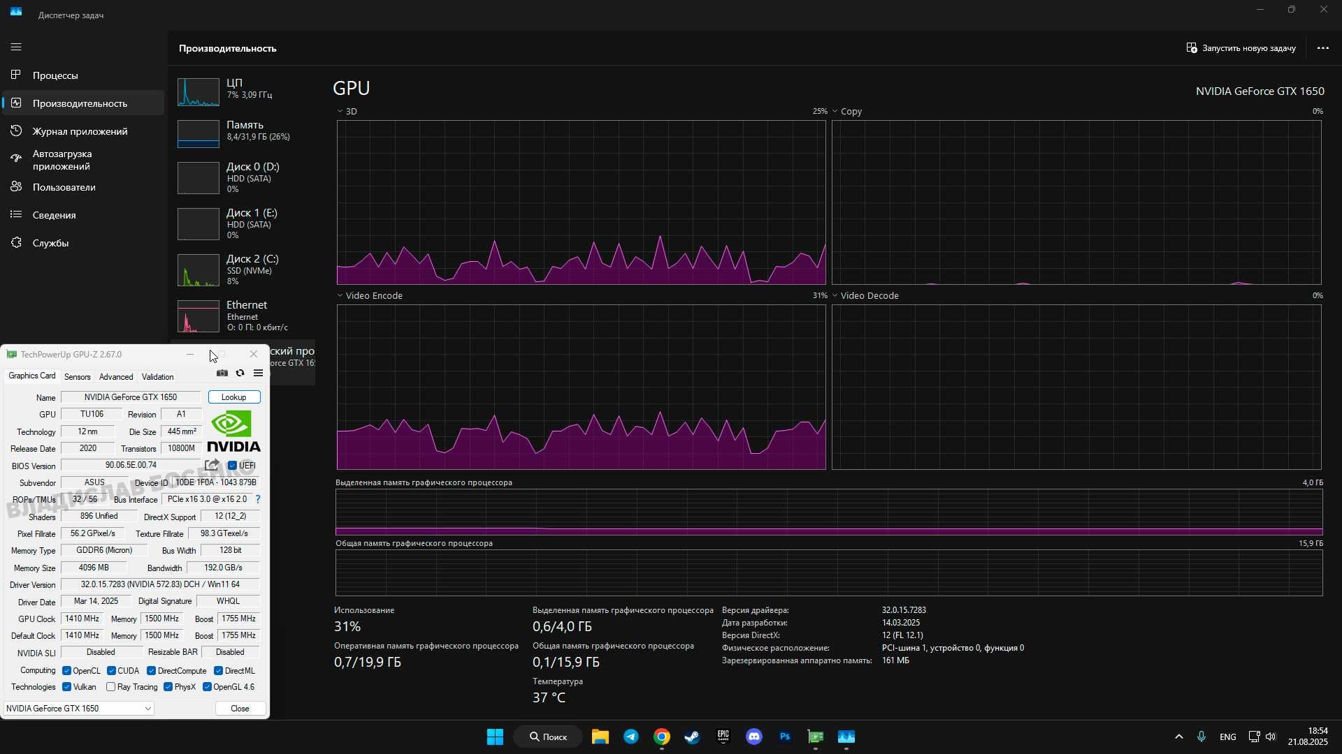Open the Процессы page icon in sidebar
The height and width of the screenshot is (754, 1342).
pyautogui.click(x=16, y=75)
